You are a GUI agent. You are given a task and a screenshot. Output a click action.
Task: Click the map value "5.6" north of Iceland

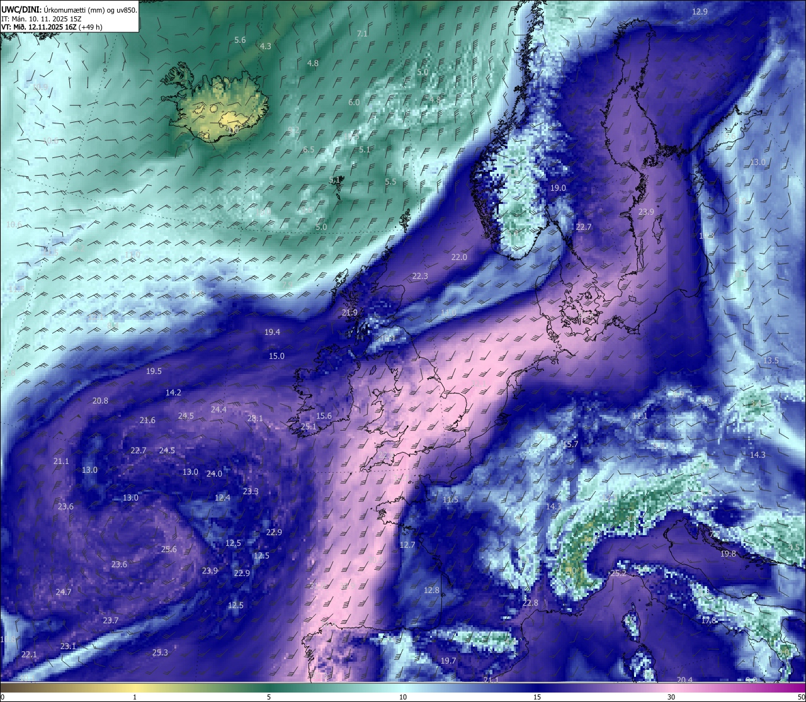(240, 40)
